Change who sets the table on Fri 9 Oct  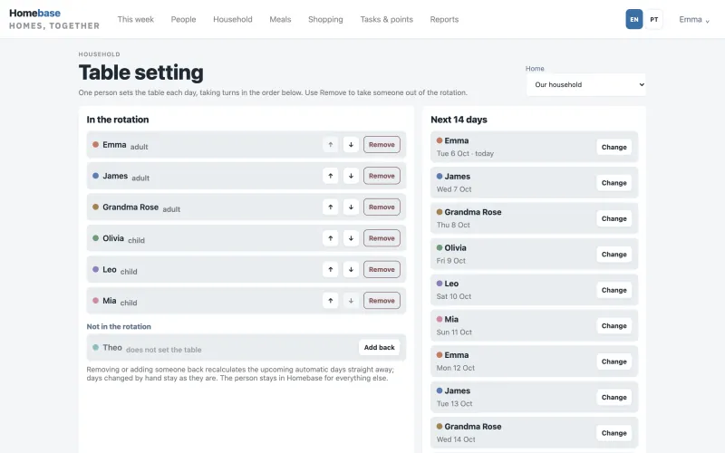(614, 255)
